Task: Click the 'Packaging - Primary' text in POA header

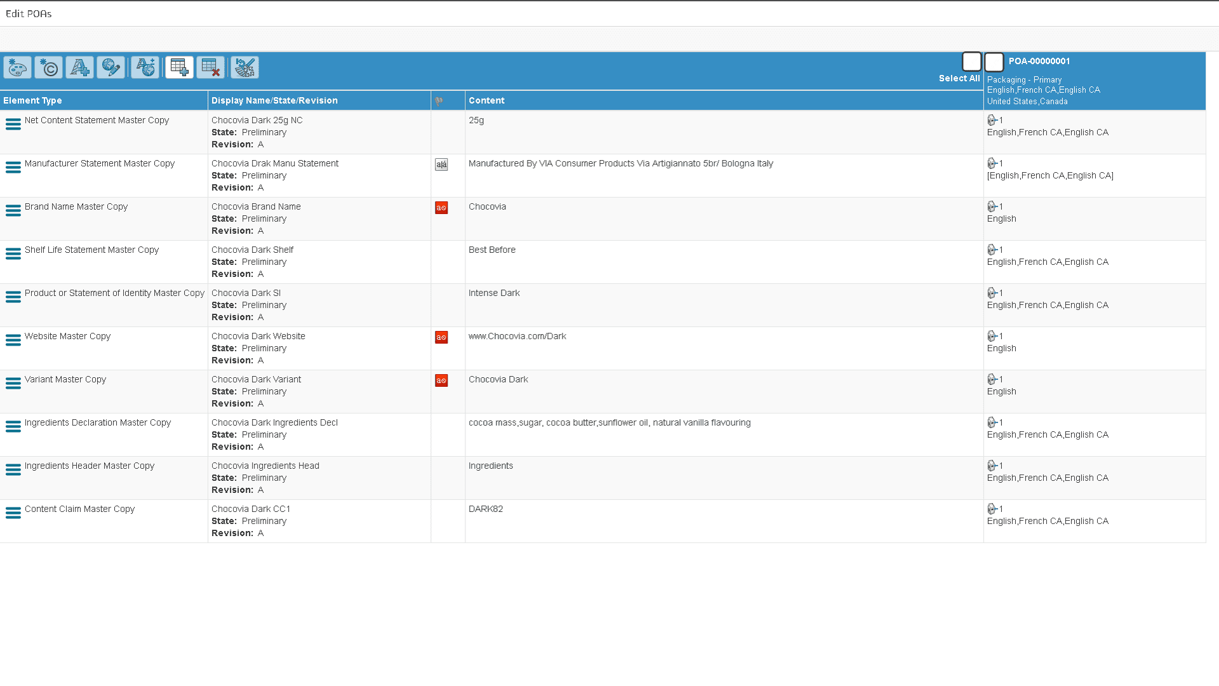Action: pos(1024,79)
